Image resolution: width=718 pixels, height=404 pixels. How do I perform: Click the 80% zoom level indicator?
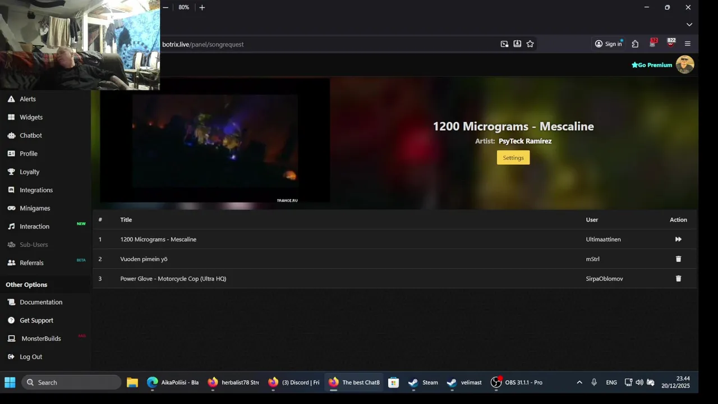point(184,7)
